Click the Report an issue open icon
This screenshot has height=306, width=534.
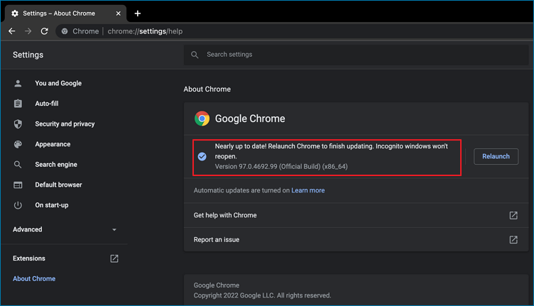pyautogui.click(x=513, y=240)
